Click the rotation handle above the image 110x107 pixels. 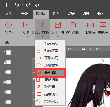[x=102, y=61]
